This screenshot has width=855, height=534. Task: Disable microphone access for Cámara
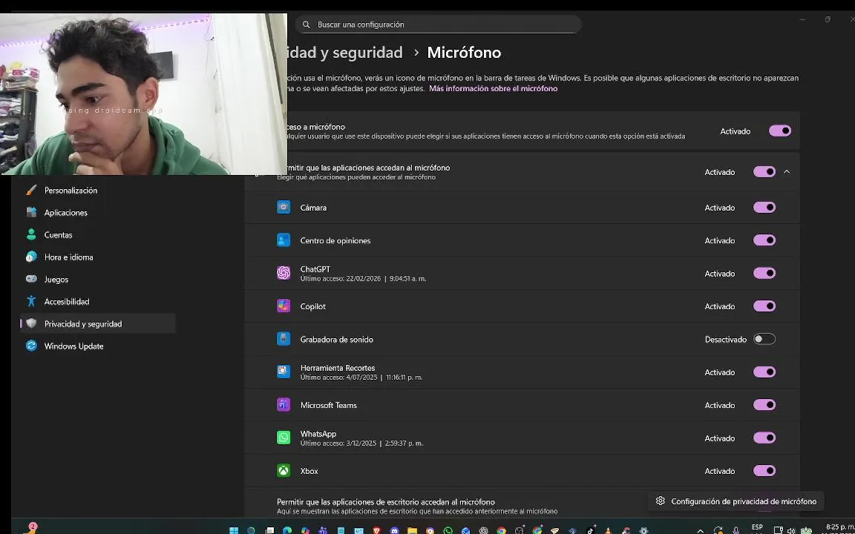click(x=764, y=207)
